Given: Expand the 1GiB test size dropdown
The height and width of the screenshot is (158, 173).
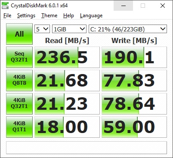Looking at the screenshot, I should click(x=69, y=29).
